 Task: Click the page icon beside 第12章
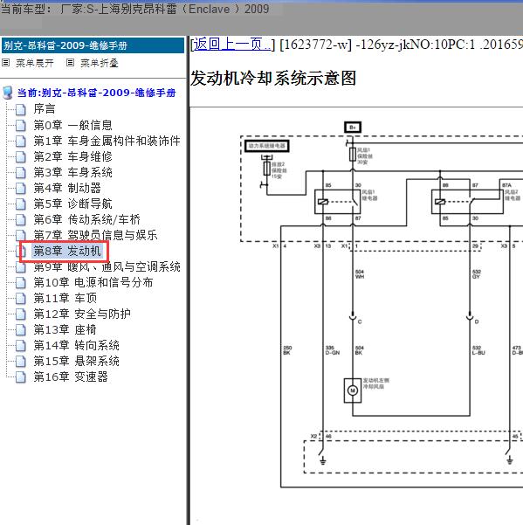click(21, 314)
